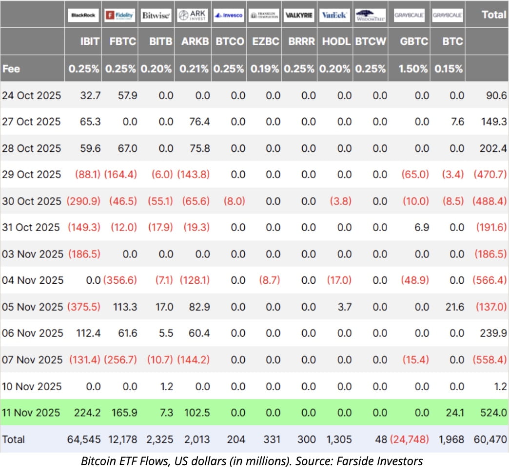Click the 0.15% fee cell
This screenshot has height=473, width=509.
(x=448, y=69)
